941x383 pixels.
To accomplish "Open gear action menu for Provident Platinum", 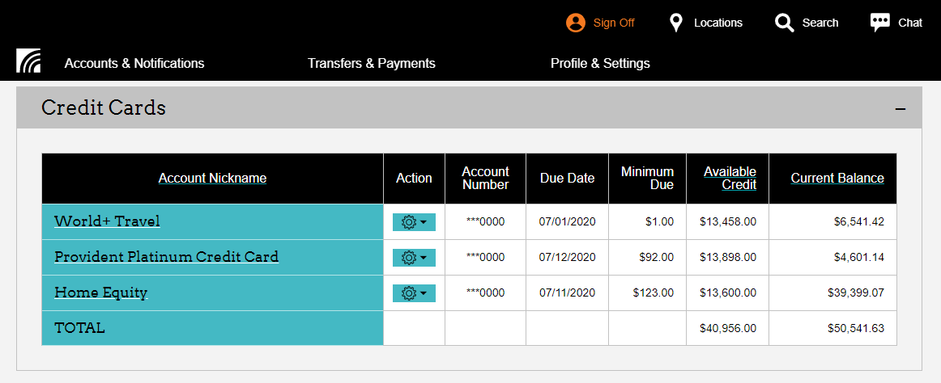I will point(414,258).
